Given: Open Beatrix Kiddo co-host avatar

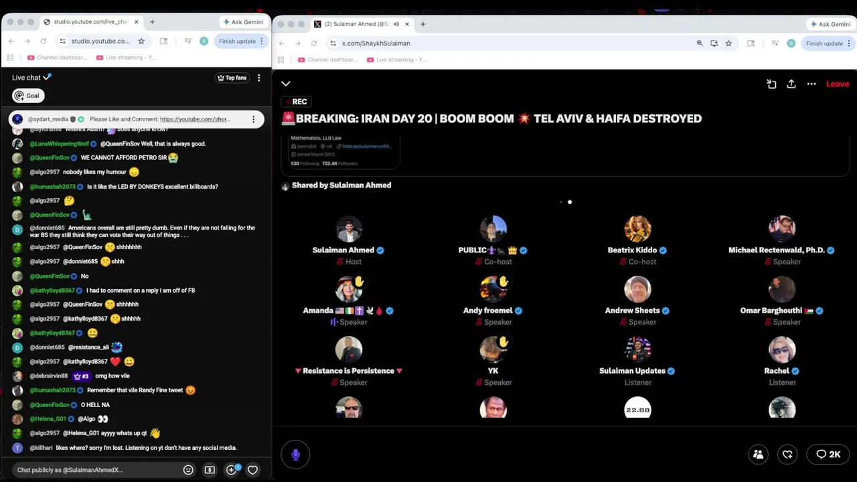Looking at the screenshot, I should (637, 229).
